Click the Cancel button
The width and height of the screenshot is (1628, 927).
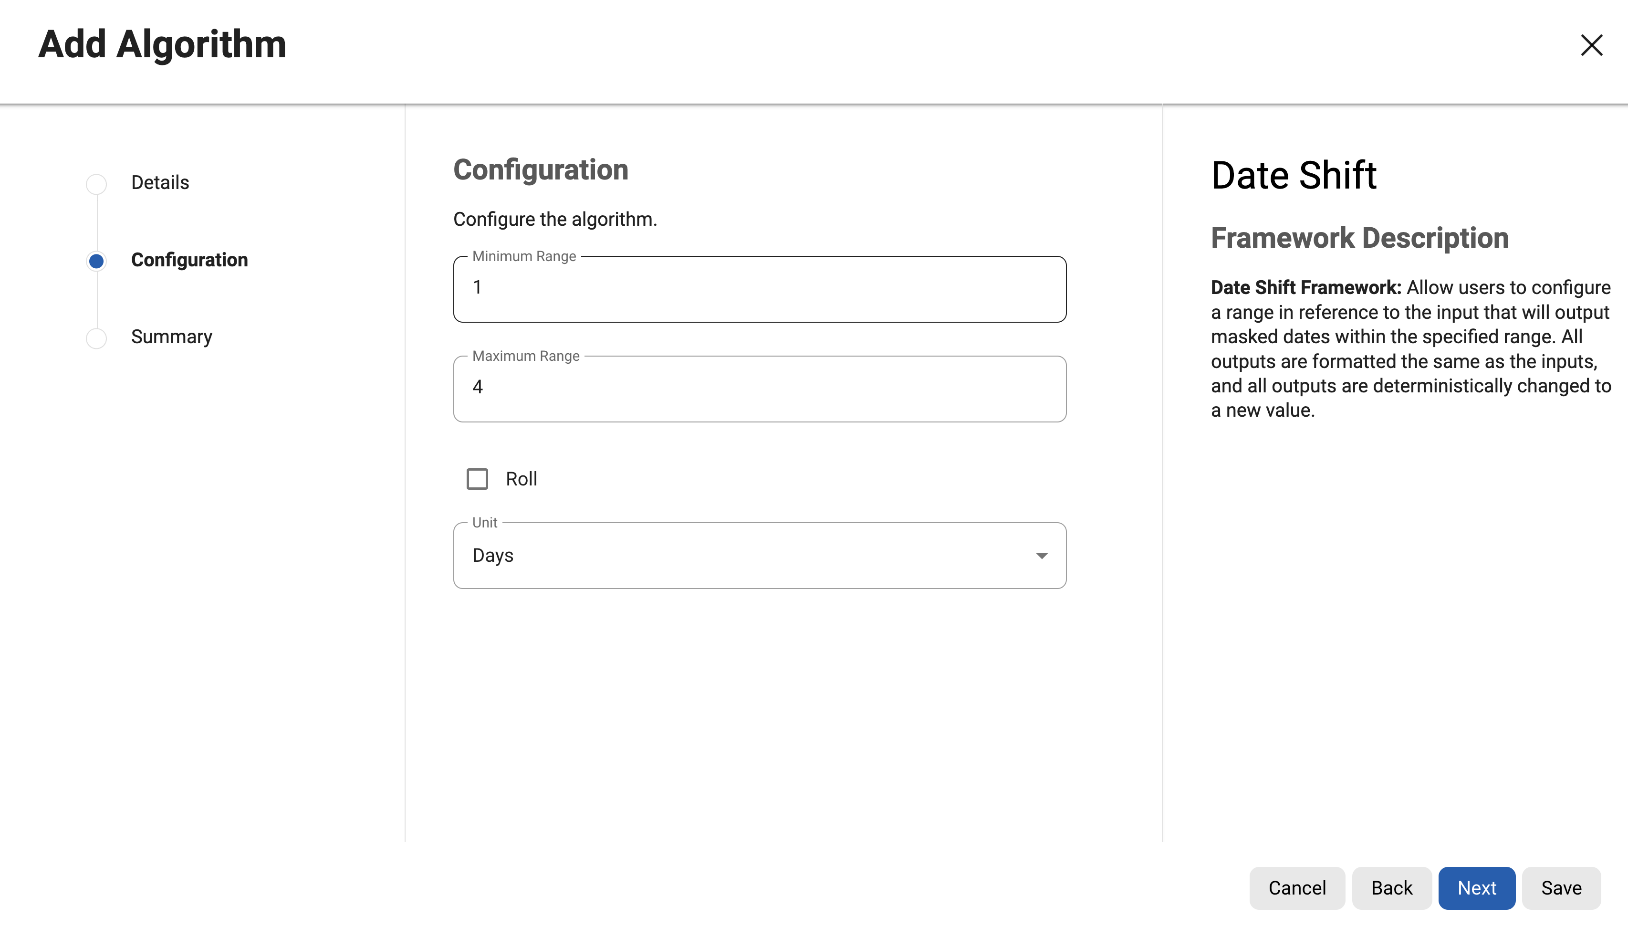[x=1296, y=887]
